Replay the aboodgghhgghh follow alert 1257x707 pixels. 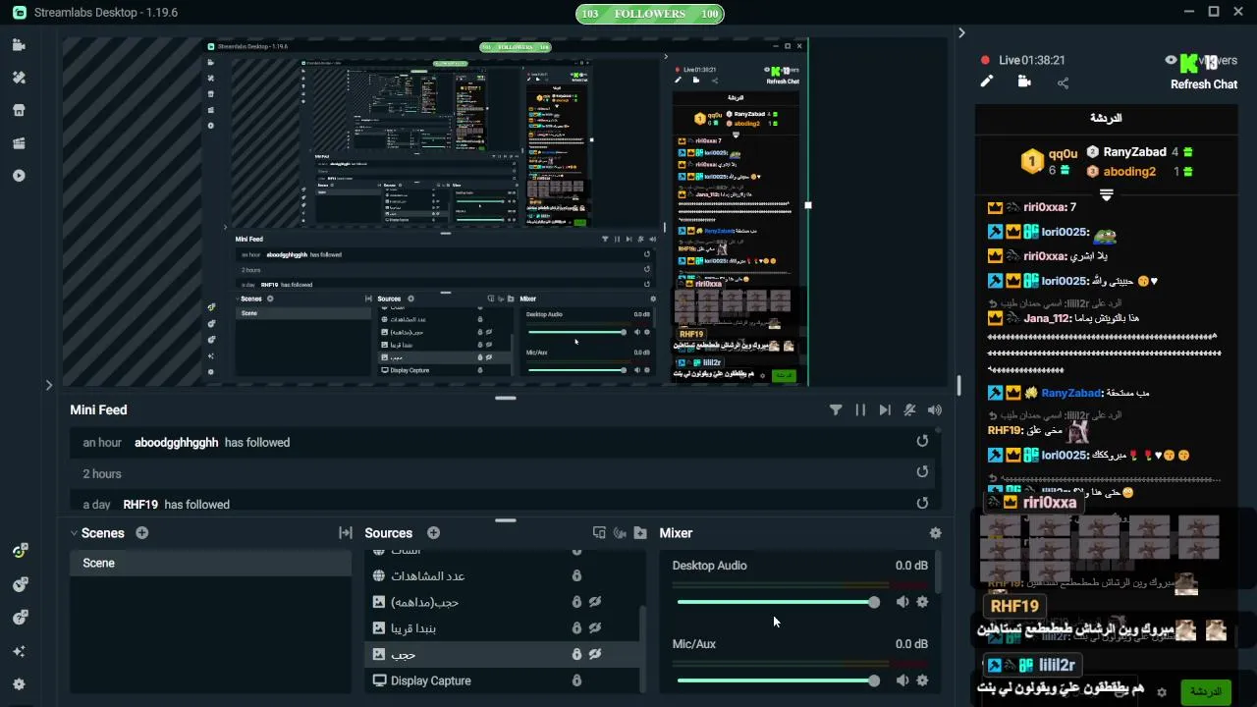click(x=922, y=441)
